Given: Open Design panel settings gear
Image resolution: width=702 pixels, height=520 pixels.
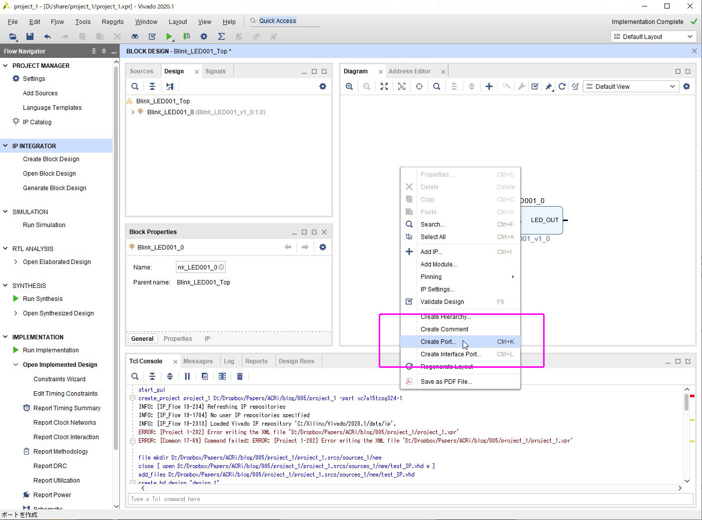Looking at the screenshot, I should coord(323,86).
